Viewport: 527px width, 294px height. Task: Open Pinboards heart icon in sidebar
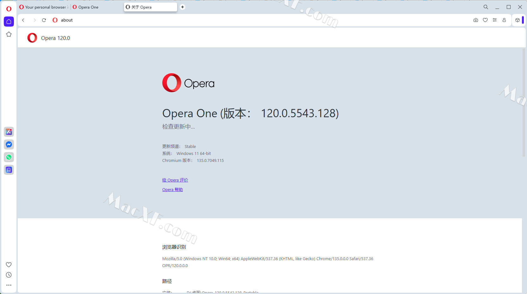[x=9, y=265]
